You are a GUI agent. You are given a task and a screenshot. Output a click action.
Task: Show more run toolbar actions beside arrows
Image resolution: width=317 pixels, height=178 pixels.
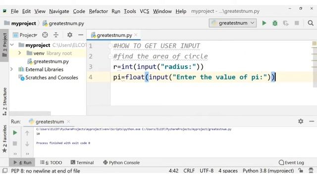click(x=27, y=154)
